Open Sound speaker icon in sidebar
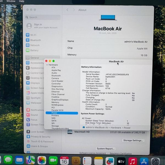165x165 pixels. coord(28,115)
